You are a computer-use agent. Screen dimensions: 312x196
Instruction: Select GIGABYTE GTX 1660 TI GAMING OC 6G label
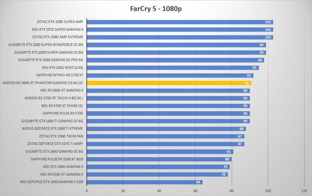tap(52, 121)
